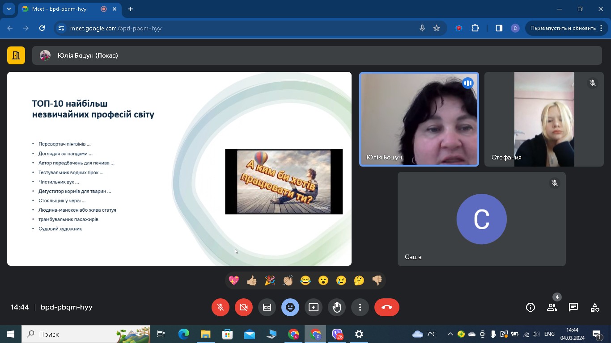Open the in-call chat panel
The height and width of the screenshot is (343, 611).
[x=573, y=307]
